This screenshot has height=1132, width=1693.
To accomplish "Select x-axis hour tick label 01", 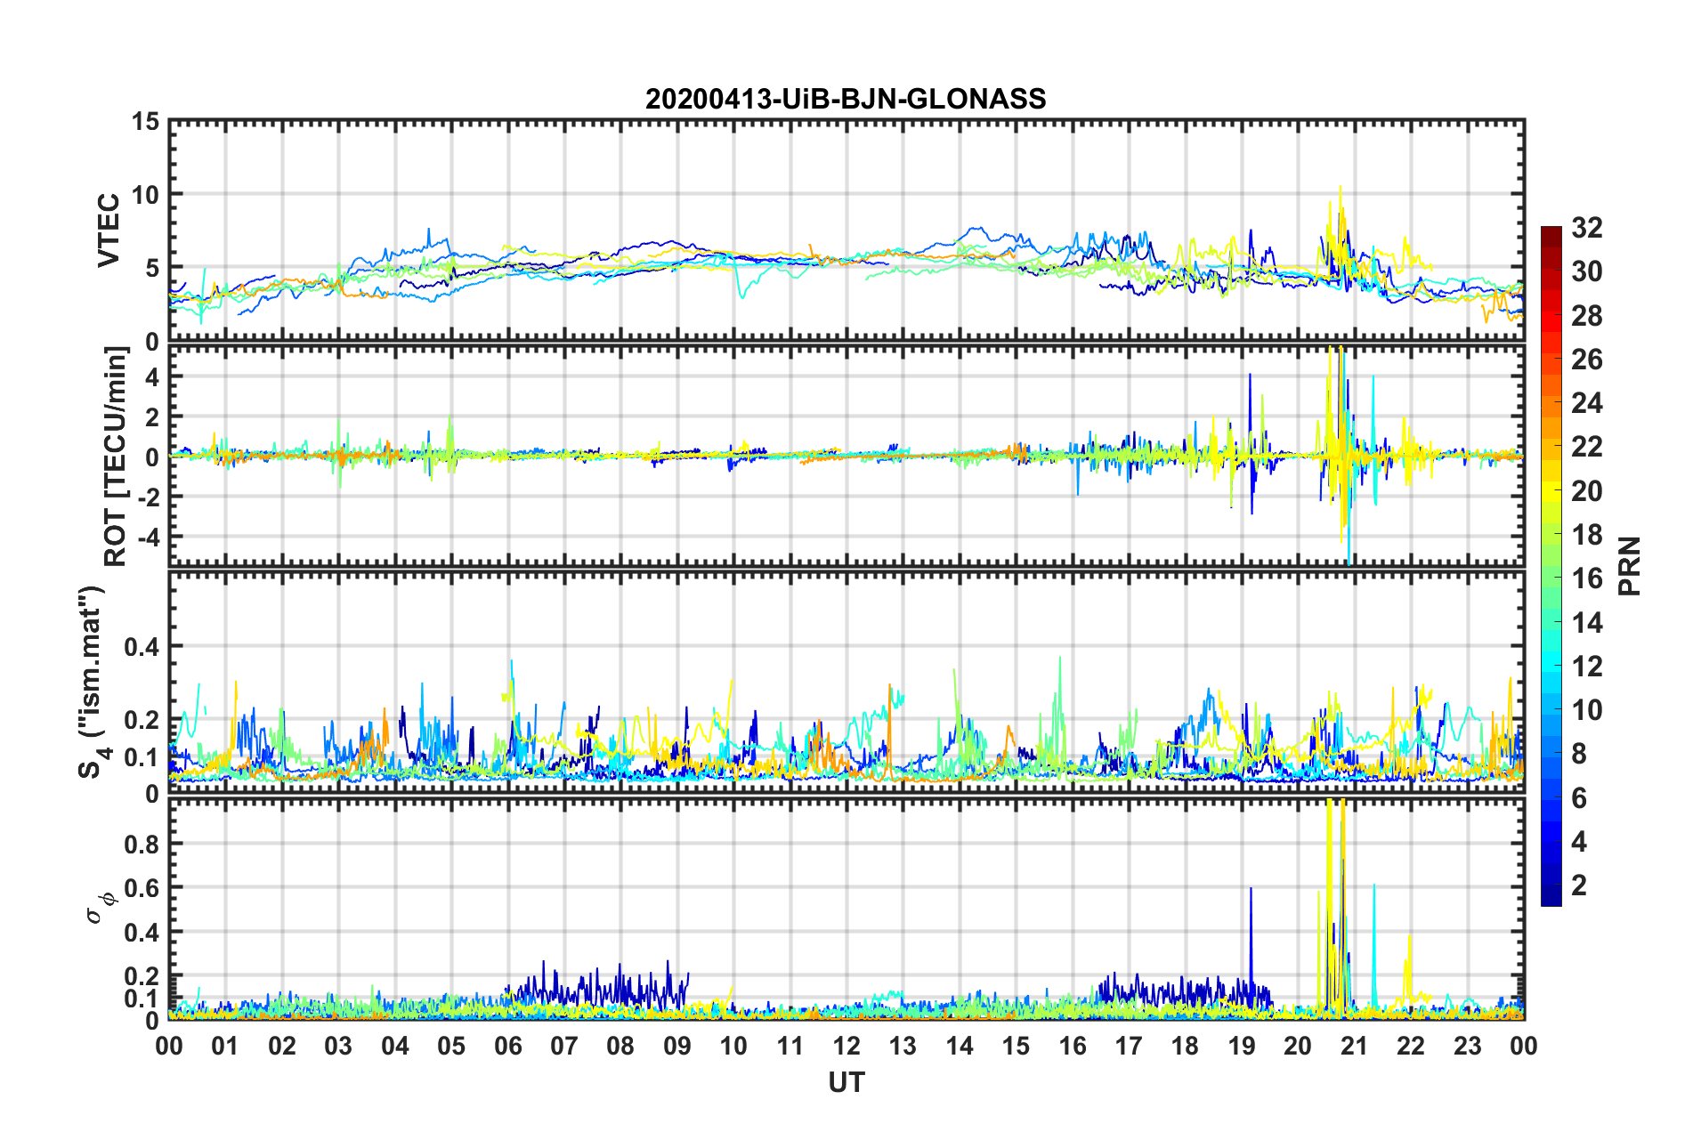I will click(225, 1046).
